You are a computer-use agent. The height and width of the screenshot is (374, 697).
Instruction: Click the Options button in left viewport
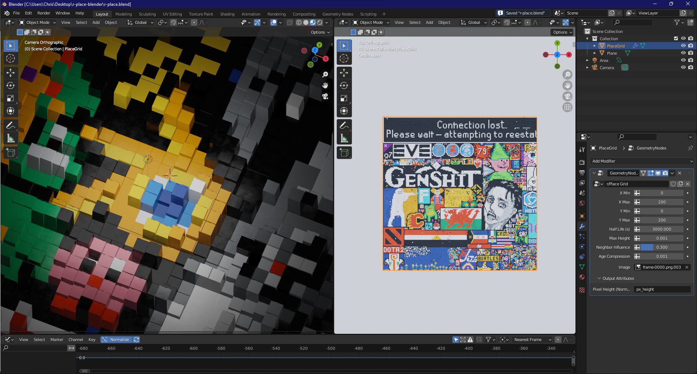point(320,32)
